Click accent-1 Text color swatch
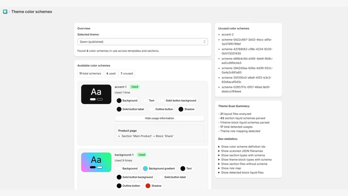The height and width of the screenshot is (196, 348). (145, 101)
